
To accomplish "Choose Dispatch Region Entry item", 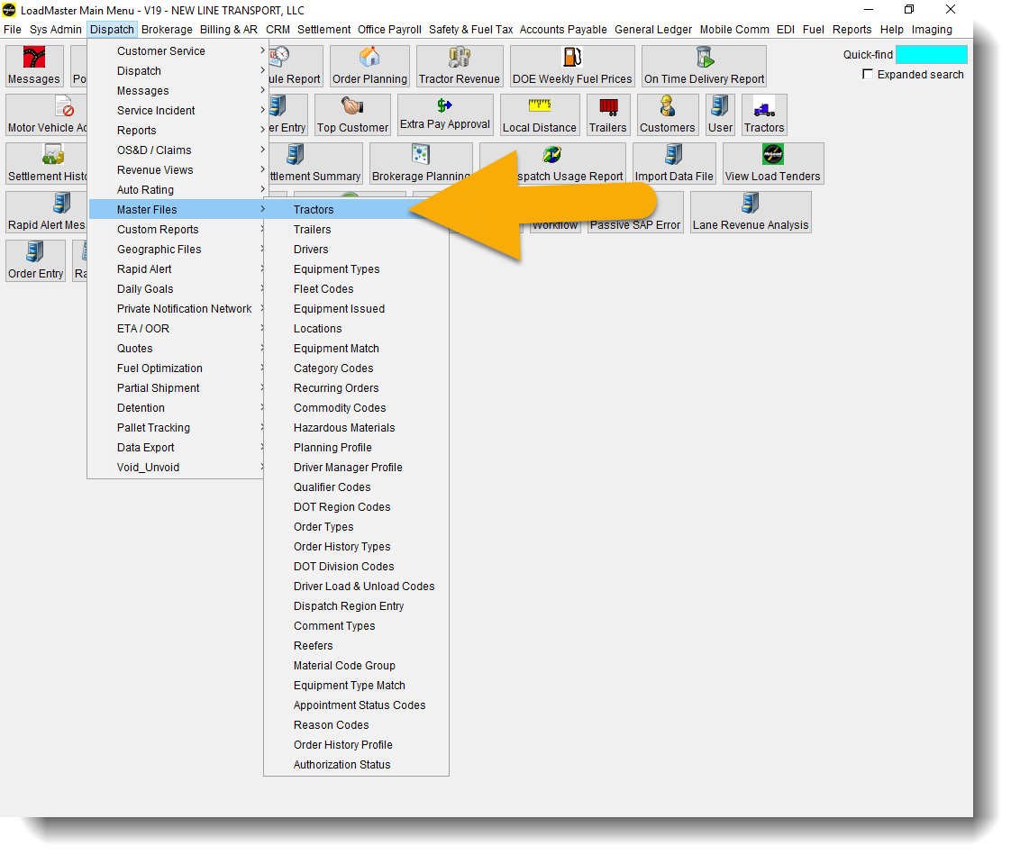I will pyautogui.click(x=356, y=606).
